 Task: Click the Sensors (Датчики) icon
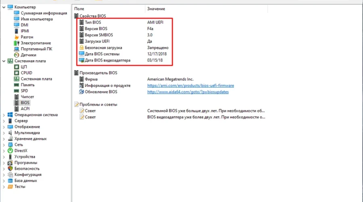[x=17, y=55]
